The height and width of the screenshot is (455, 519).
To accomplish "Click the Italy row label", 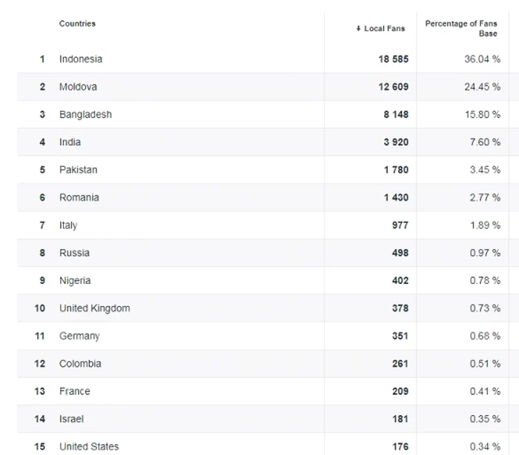I will pos(68,225).
